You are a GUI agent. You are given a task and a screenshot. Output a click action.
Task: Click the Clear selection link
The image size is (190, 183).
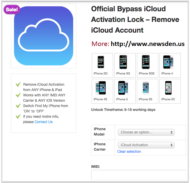129,152
